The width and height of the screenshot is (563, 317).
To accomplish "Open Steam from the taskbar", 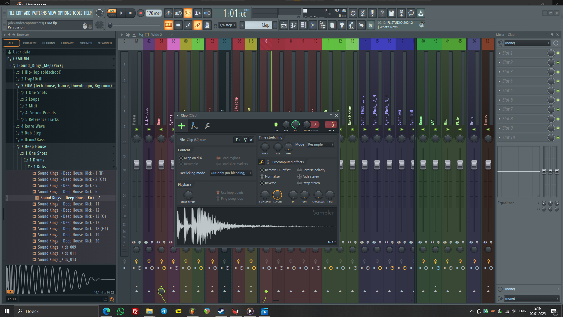I will (x=221, y=311).
